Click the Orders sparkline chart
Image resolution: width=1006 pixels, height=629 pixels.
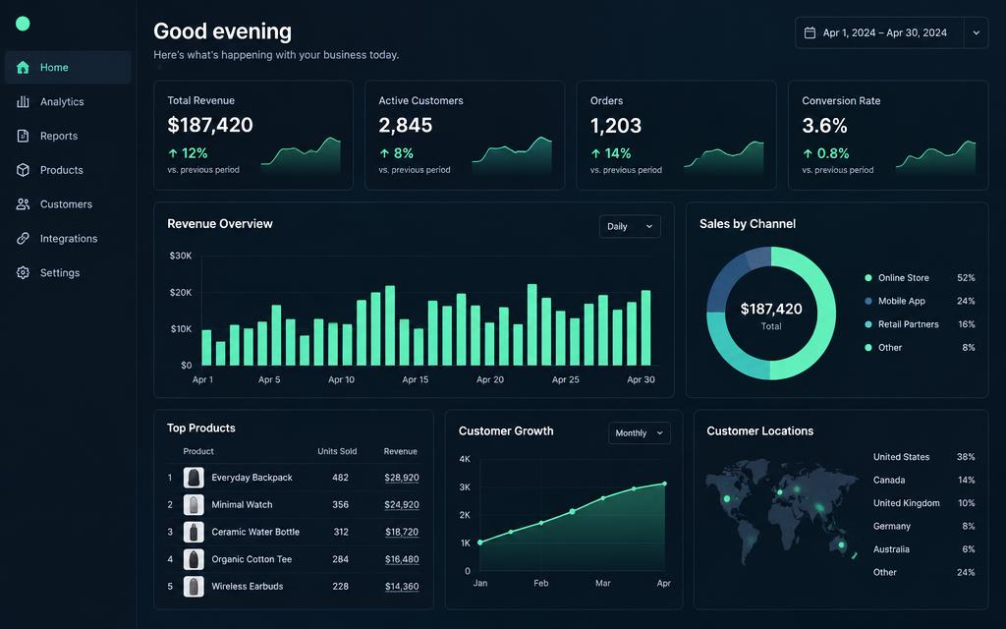coord(724,156)
